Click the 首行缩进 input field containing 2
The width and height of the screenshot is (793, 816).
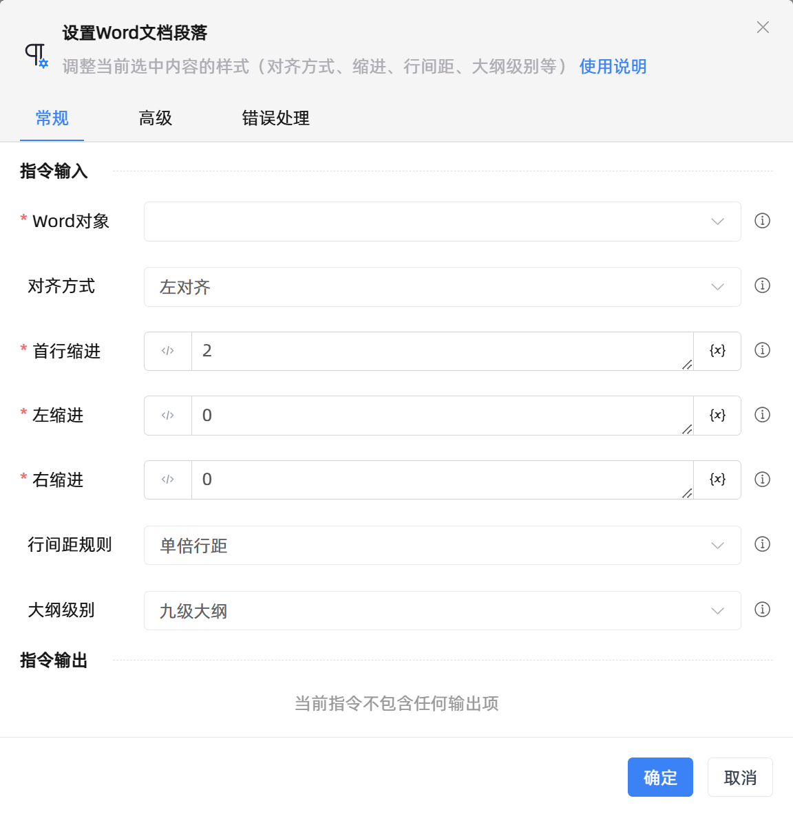[442, 351]
